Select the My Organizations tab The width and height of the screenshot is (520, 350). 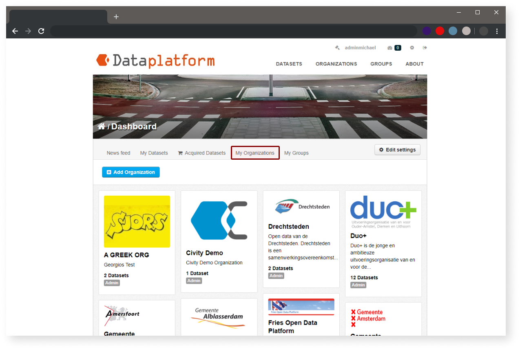[255, 153]
